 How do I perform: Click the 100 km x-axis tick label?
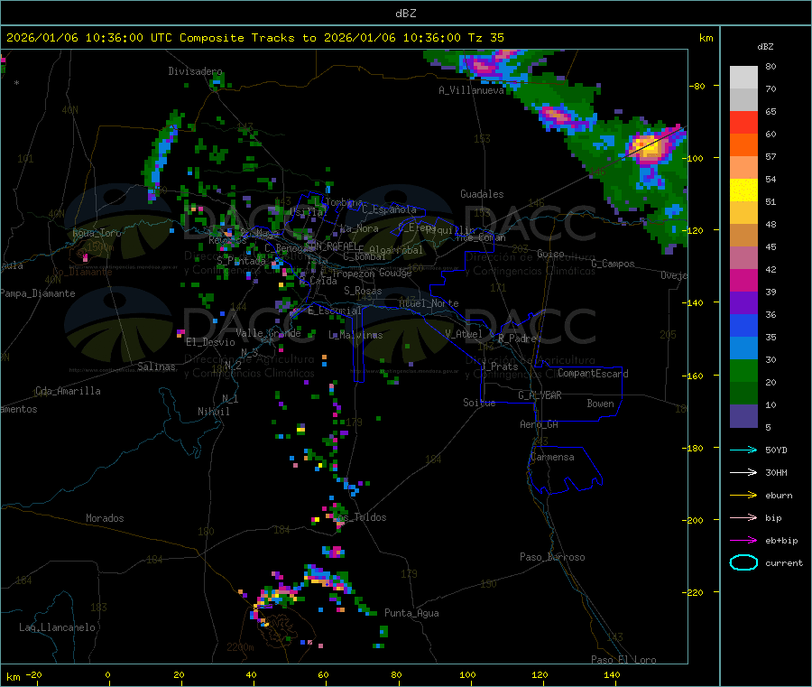click(467, 674)
